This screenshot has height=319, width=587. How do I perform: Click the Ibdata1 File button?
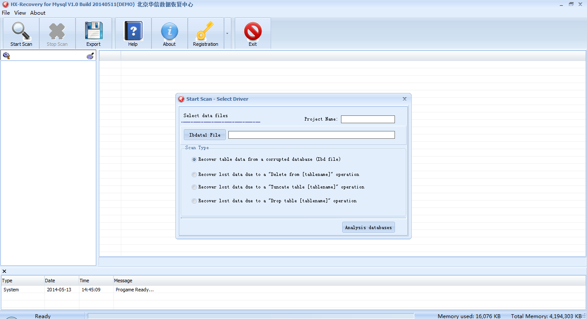205,135
